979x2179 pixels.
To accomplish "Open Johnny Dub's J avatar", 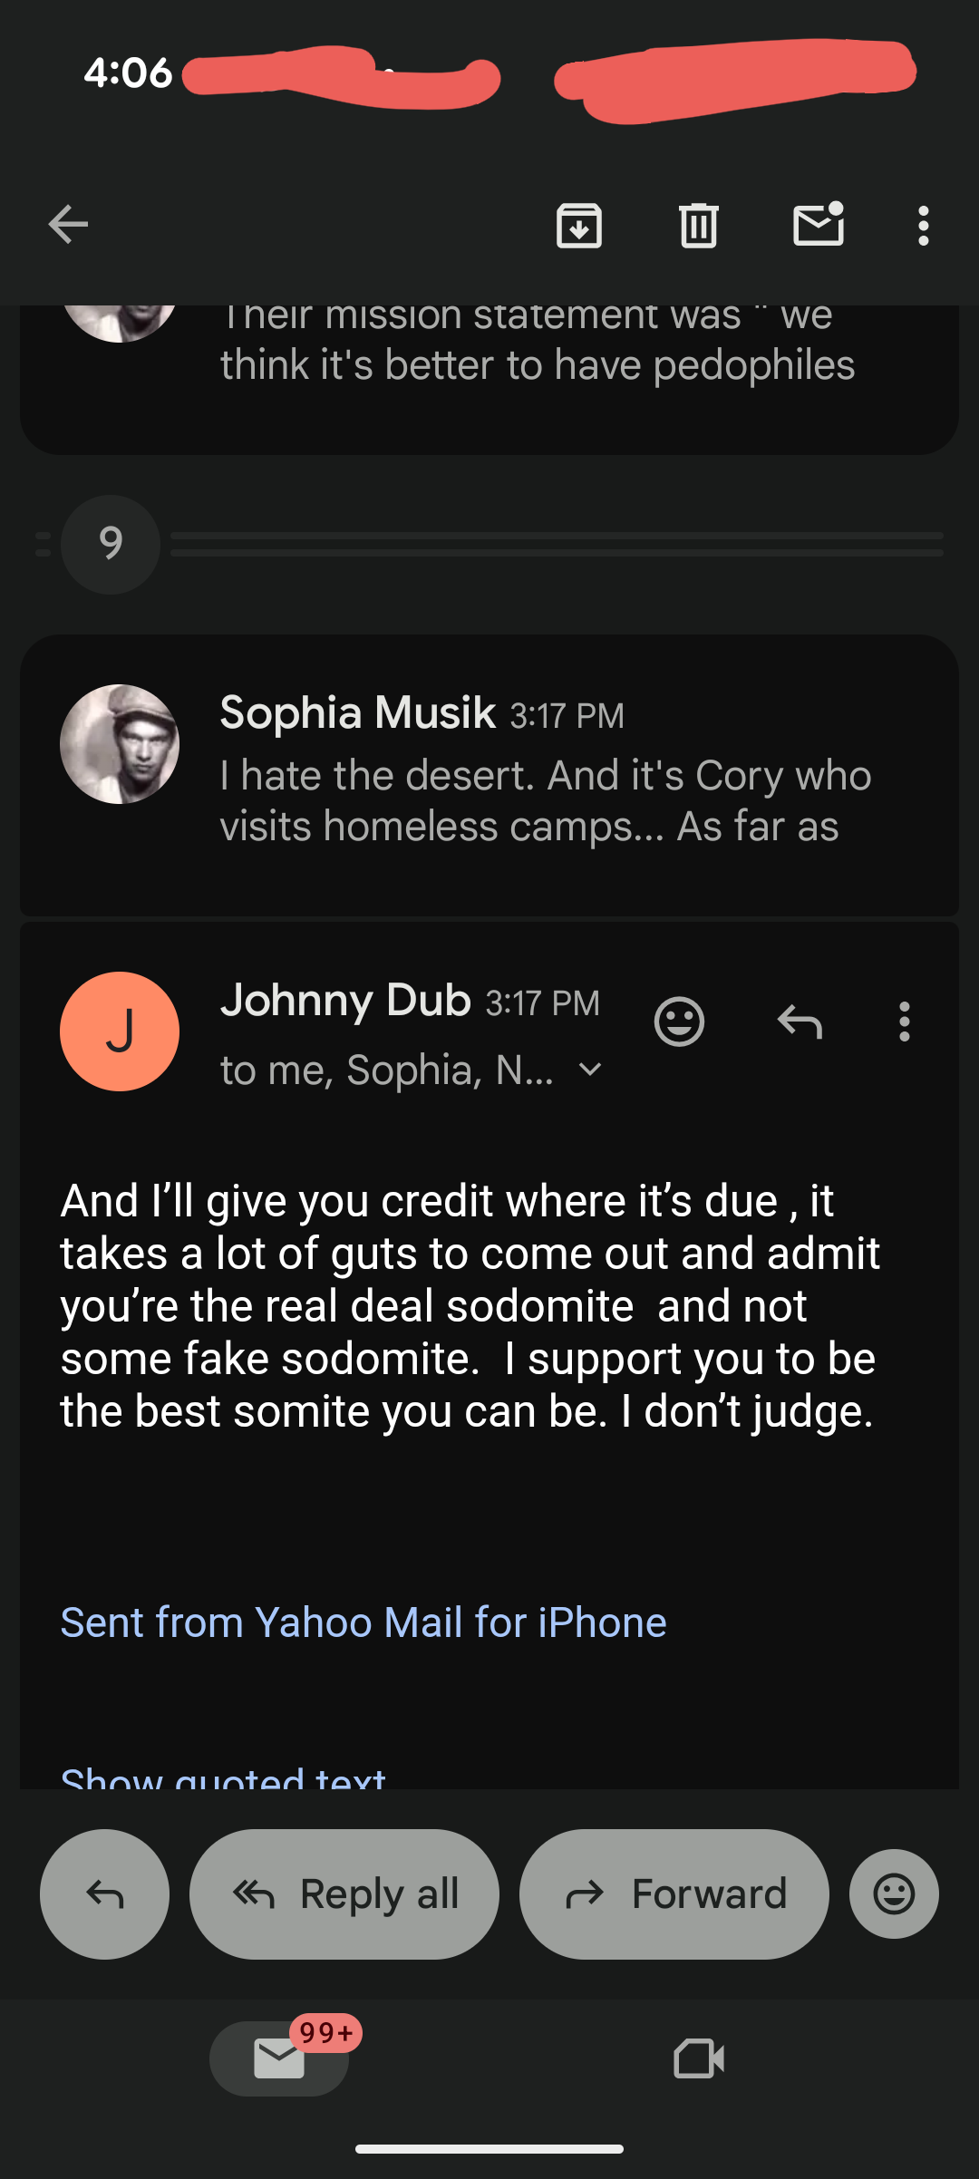I will coord(120,1031).
